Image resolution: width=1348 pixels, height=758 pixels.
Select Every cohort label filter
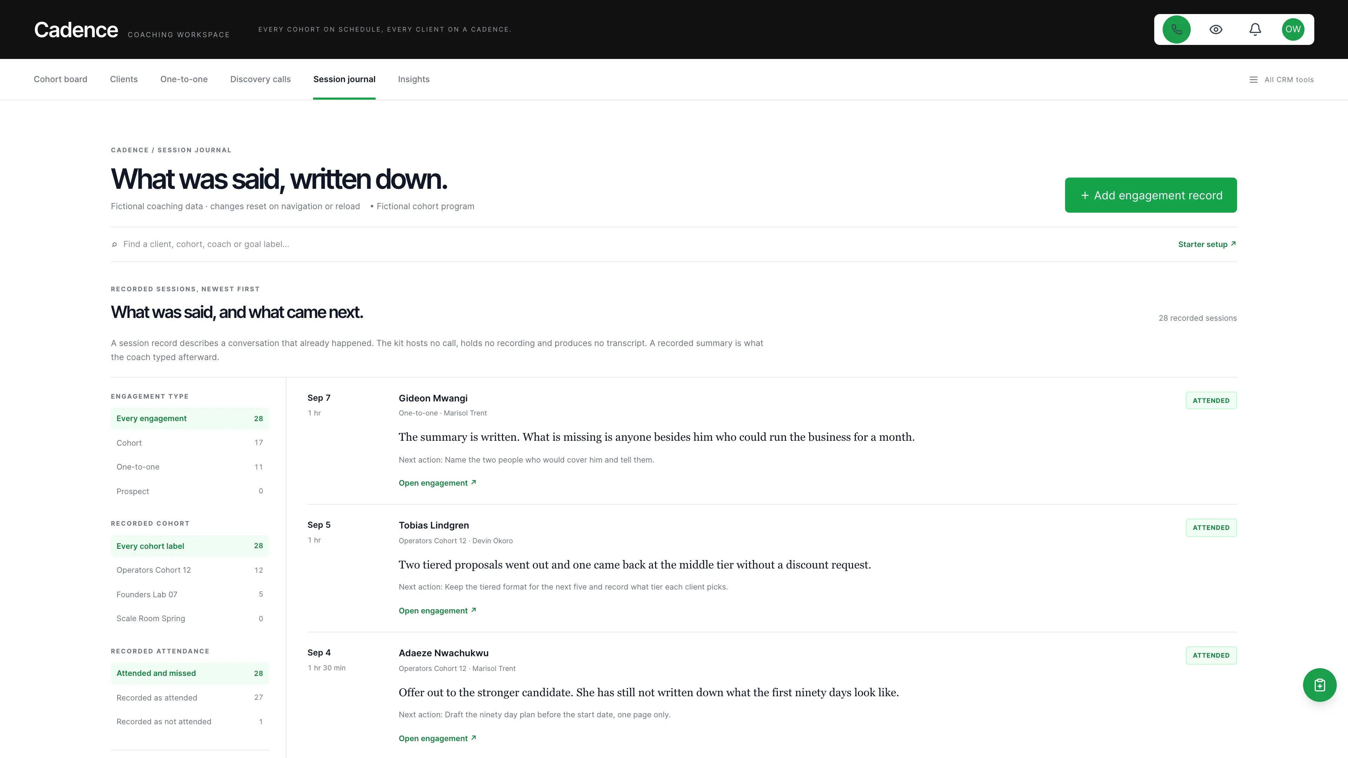click(190, 546)
